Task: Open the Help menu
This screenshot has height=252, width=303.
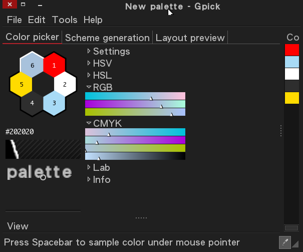Action: pyautogui.click(x=93, y=20)
